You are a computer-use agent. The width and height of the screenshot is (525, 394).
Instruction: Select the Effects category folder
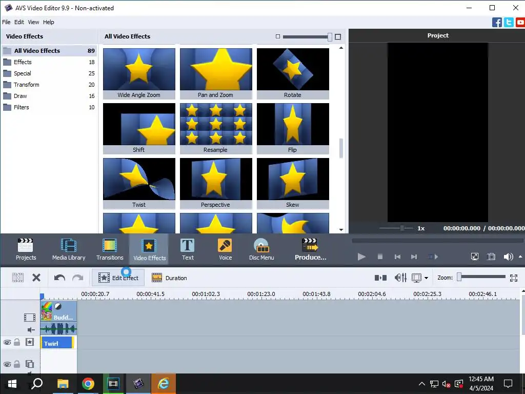tap(49, 62)
